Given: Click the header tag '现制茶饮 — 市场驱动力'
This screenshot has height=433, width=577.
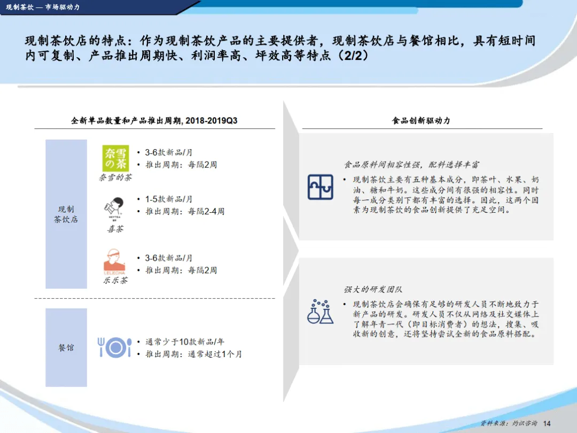Looking at the screenshot, I should [x=43, y=7].
